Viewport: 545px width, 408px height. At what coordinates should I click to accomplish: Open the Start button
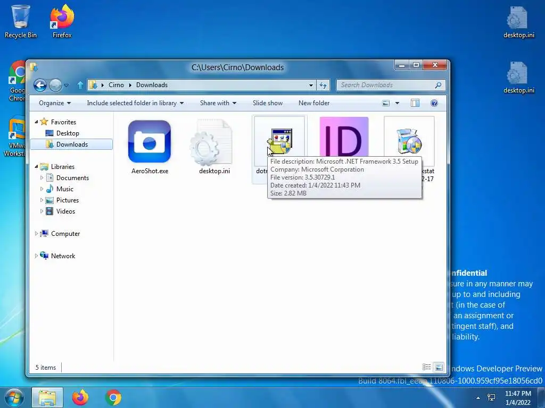tap(14, 397)
